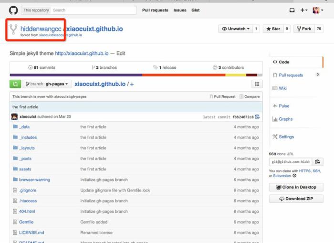The image size is (334, 243).
Task: Open the branch: gh-pages dropdown
Action: tap(47, 84)
